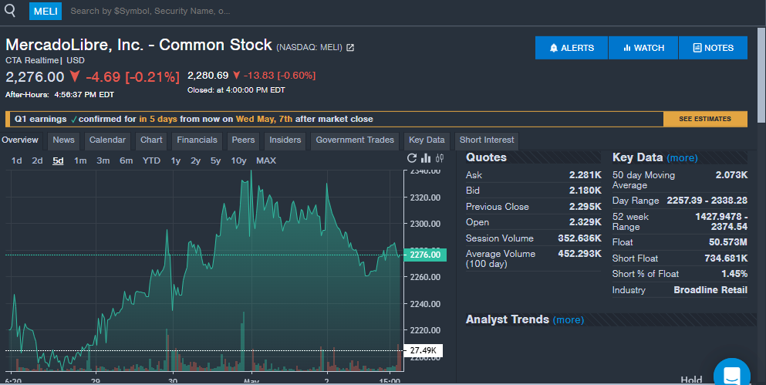This screenshot has width=766, height=385.
Task: Switch to the Overview tab
Action: coord(20,140)
